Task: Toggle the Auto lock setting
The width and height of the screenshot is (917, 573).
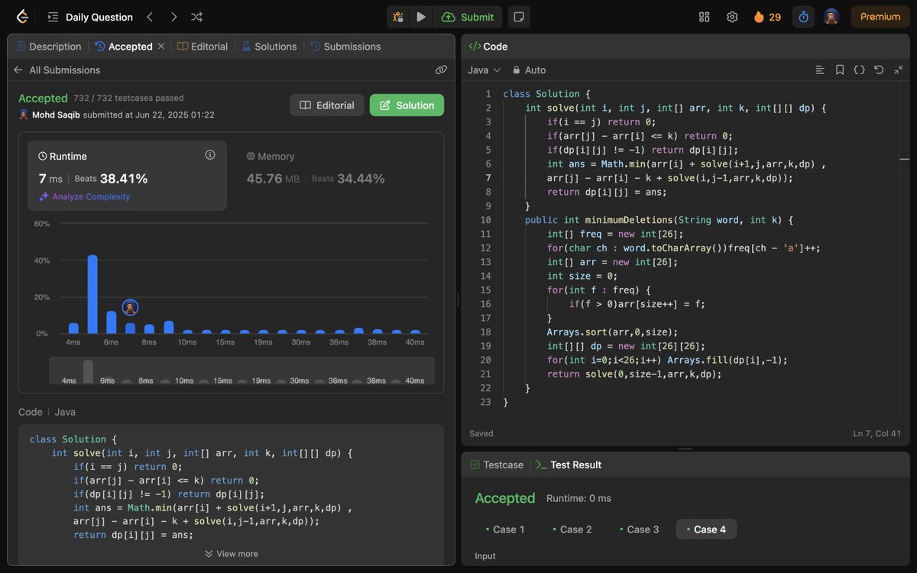Action: tap(530, 70)
